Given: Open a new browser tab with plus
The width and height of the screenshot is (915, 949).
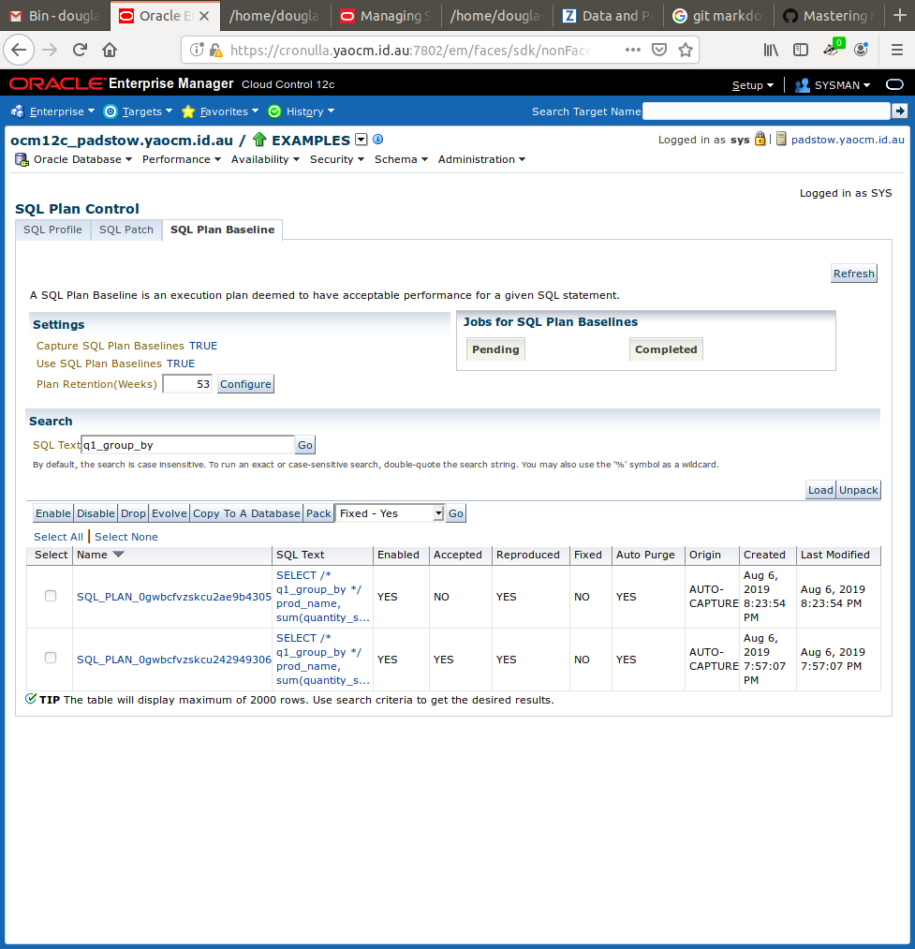Looking at the screenshot, I should coord(900,16).
